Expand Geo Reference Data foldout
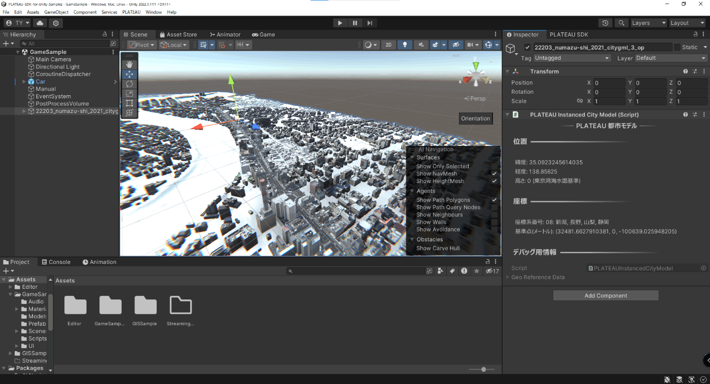Image resolution: width=710 pixels, height=384 pixels. pyautogui.click(x=508, y=277)
